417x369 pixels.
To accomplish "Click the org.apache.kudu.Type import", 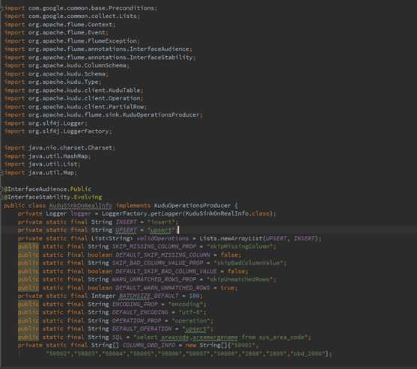I will pyautogui.click(x=53, y=82).
